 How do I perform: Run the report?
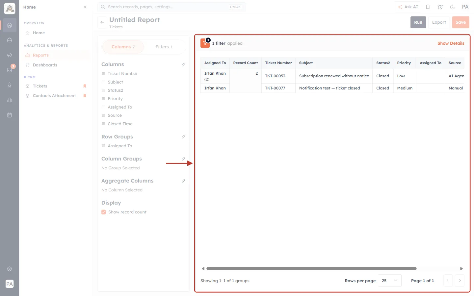click(x=418, y=22)
